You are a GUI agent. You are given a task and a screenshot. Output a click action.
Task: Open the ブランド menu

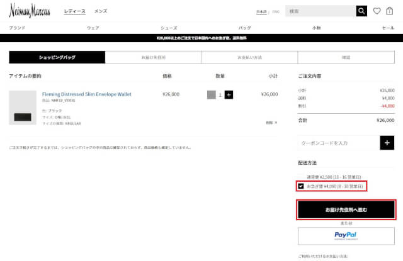[17, 28]
